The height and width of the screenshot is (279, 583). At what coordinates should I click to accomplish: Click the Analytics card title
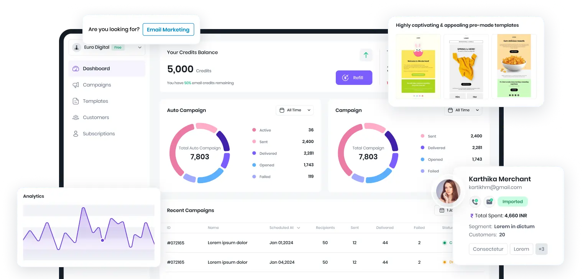(33, 196)
